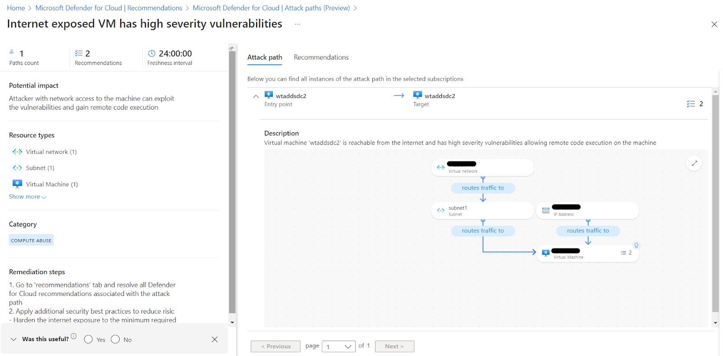723x356 pixels.
Task: Select No for 'Was this useful?'
Action: [116, 339]
